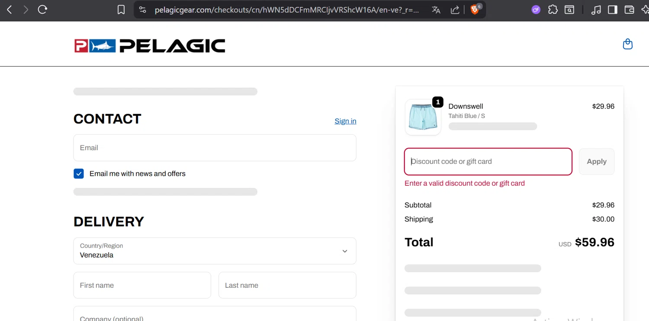Click the find-in-page toolbar icon
The image size is (649, 321).
(570, 10)
